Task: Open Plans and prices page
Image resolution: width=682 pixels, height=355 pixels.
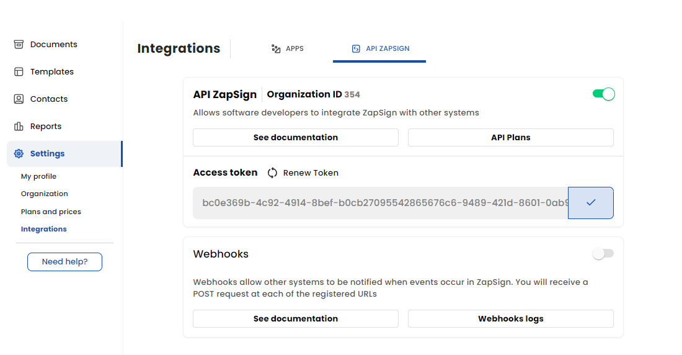Action: (51, 212)
